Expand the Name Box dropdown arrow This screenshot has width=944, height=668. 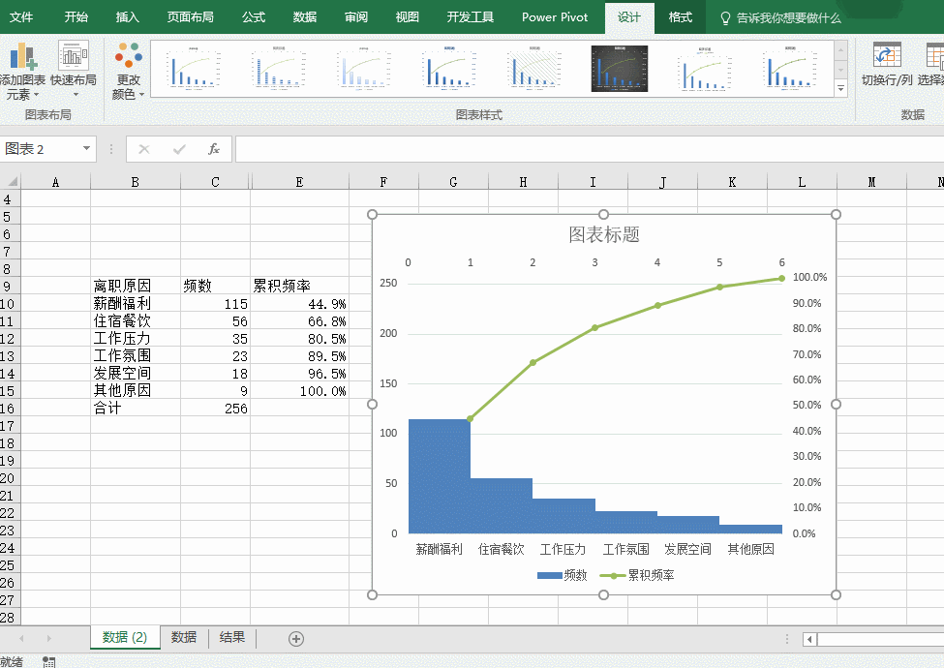87,149
